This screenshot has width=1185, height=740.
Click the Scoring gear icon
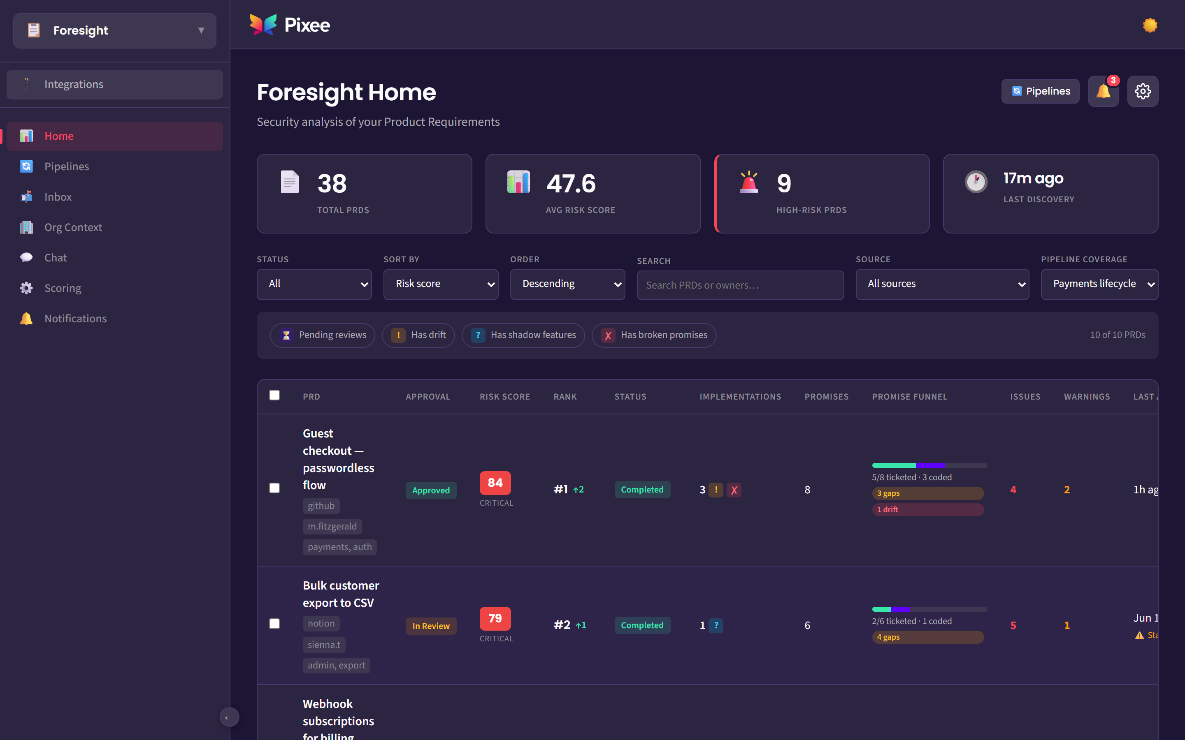click(26, 288)
